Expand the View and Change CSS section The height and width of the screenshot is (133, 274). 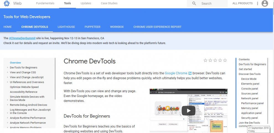[x=7, y=72]
